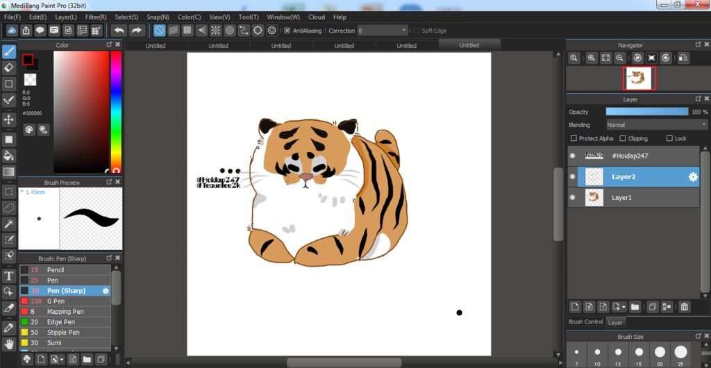Click the rainbow hue slider
The width and height of the screenshot is (711, 368).
point(116,112)
